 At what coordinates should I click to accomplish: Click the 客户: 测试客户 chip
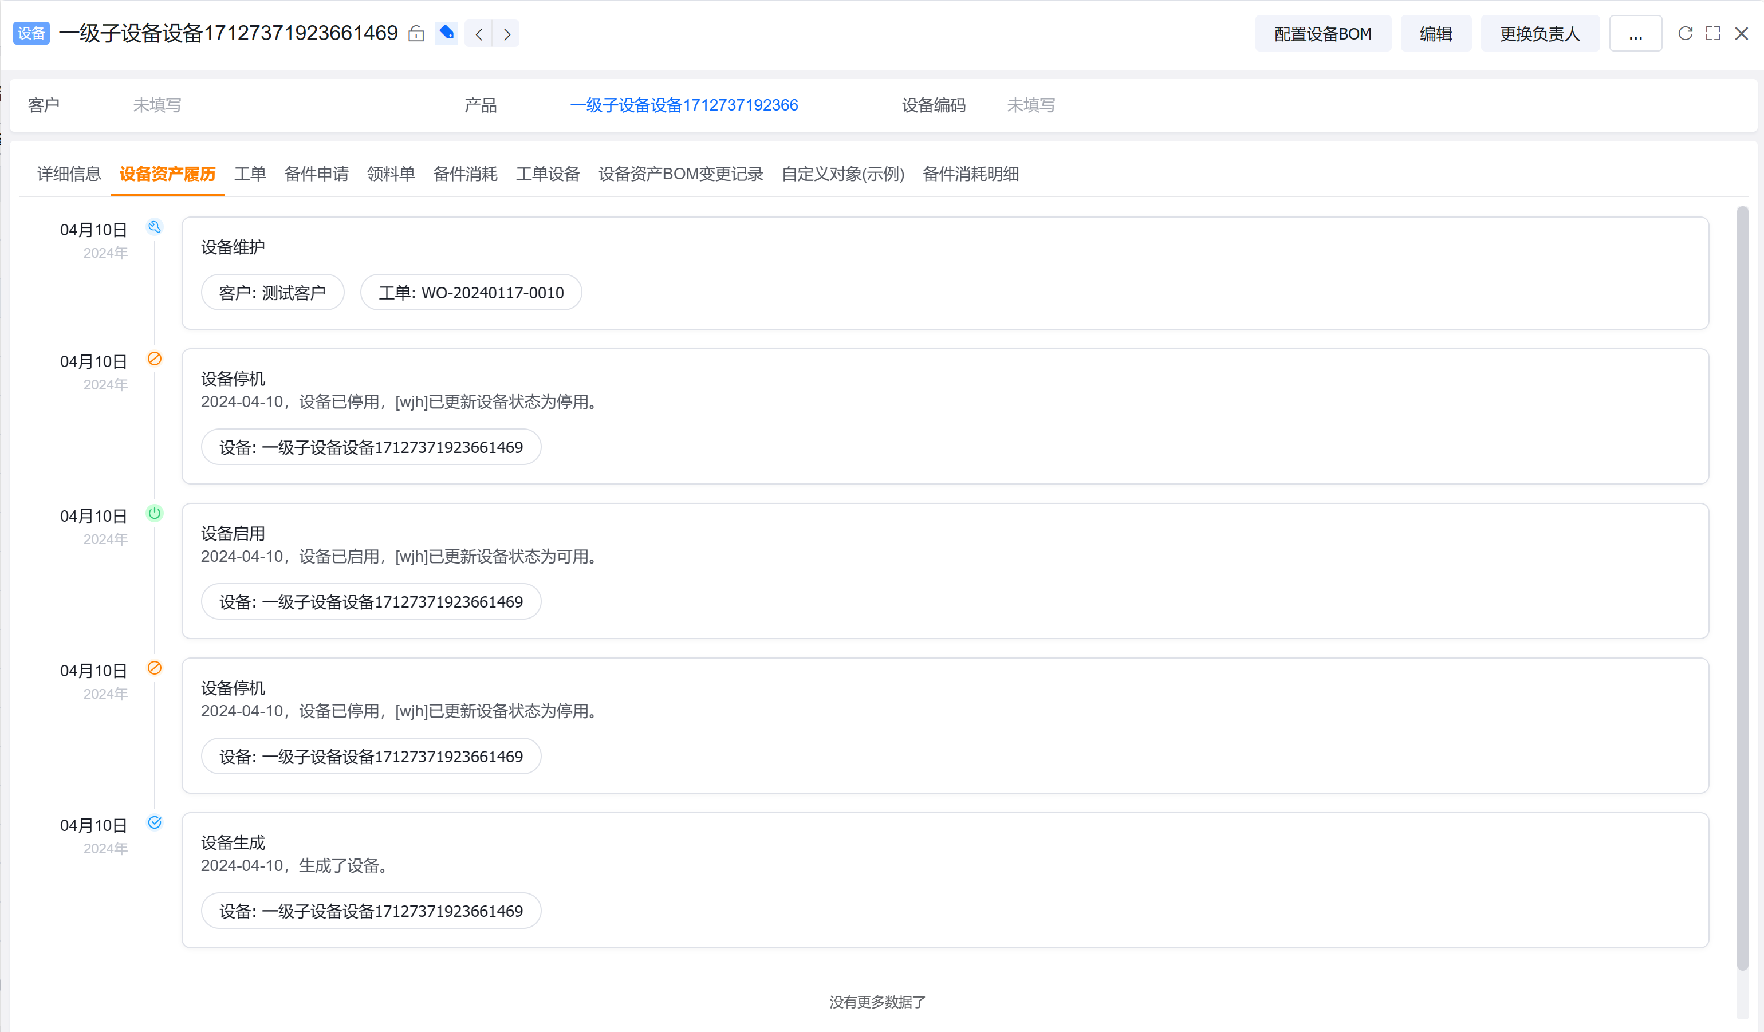272,293
